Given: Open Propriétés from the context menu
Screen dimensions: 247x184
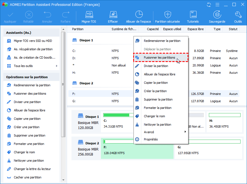Looking at the screenshot, I should [x=161, y=139].
